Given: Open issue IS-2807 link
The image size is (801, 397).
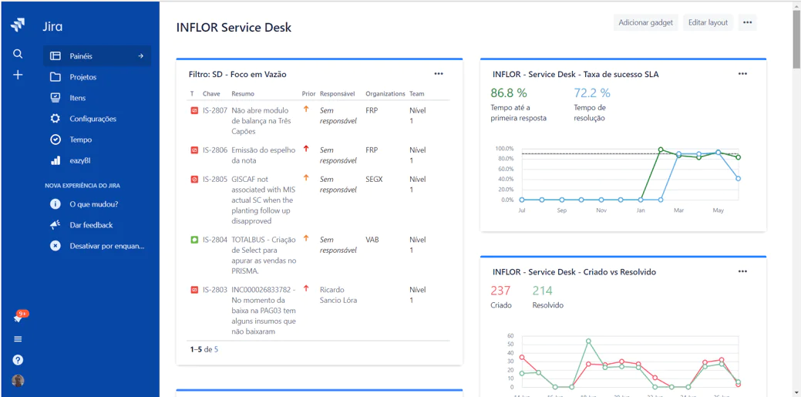Looking at the screenshot, I should [x=215, y=110].
